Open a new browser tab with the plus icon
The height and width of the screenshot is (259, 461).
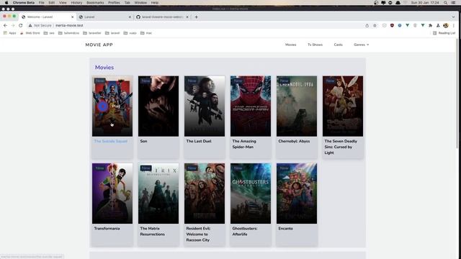[x=196, y=17]
